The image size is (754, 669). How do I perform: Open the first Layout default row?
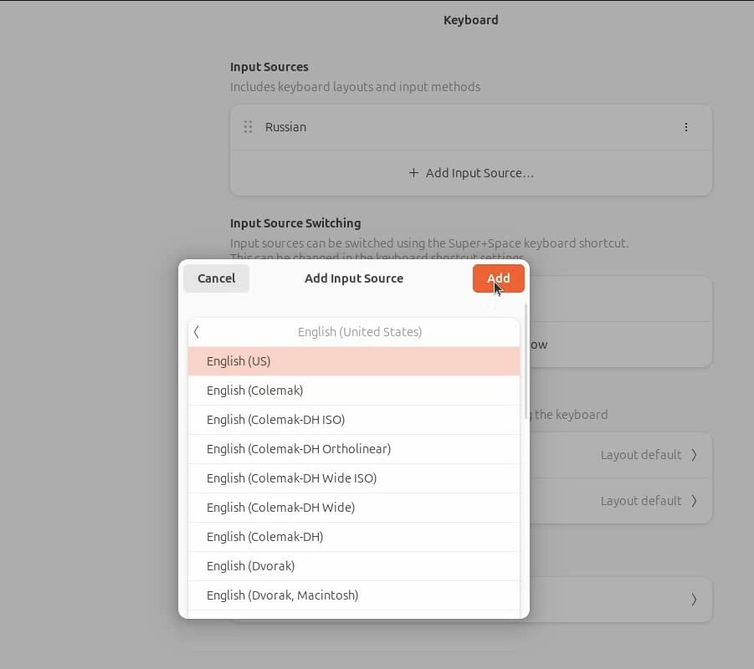tap(620, 455)
